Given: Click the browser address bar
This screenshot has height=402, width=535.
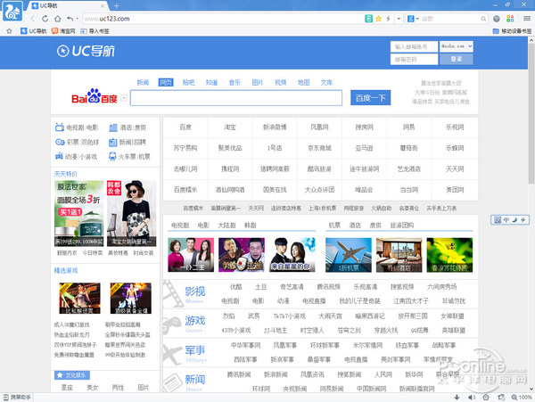Looking at the screenshot, I should (224, 19).
